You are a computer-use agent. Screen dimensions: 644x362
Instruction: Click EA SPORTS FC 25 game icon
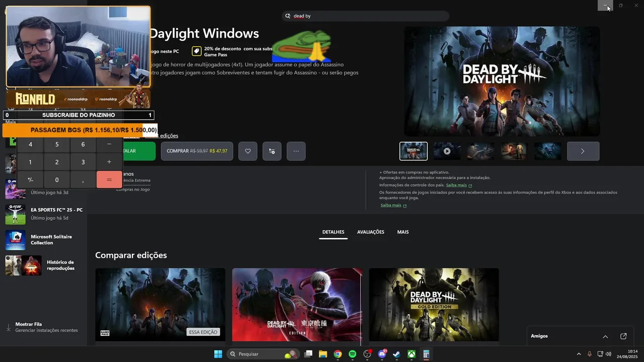tap(15, 214)
